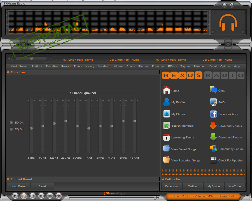Open the Upcoming Events calendar icon

[166, 137]
